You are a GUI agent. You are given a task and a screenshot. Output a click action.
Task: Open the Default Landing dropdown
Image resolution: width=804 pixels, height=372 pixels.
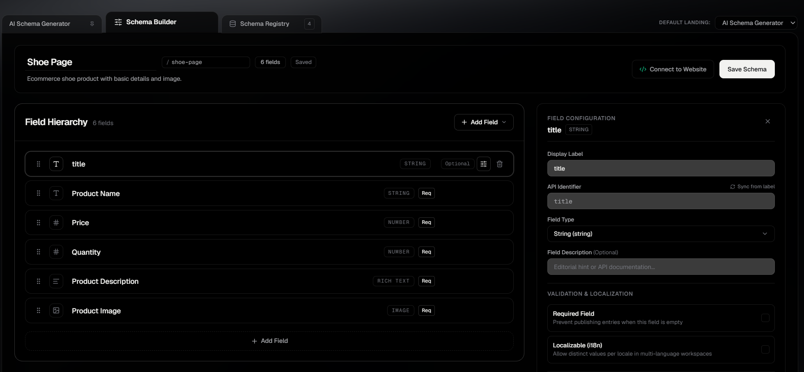click(756, 23)
